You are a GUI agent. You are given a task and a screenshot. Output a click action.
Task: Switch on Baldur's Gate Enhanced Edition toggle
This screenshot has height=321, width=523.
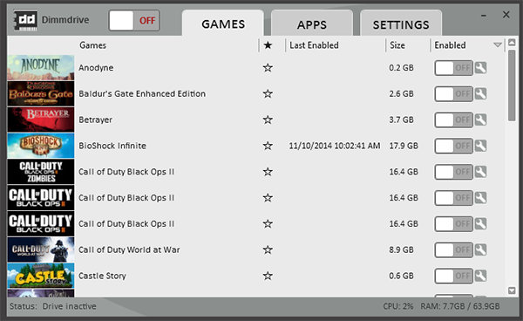coord(453,94)
